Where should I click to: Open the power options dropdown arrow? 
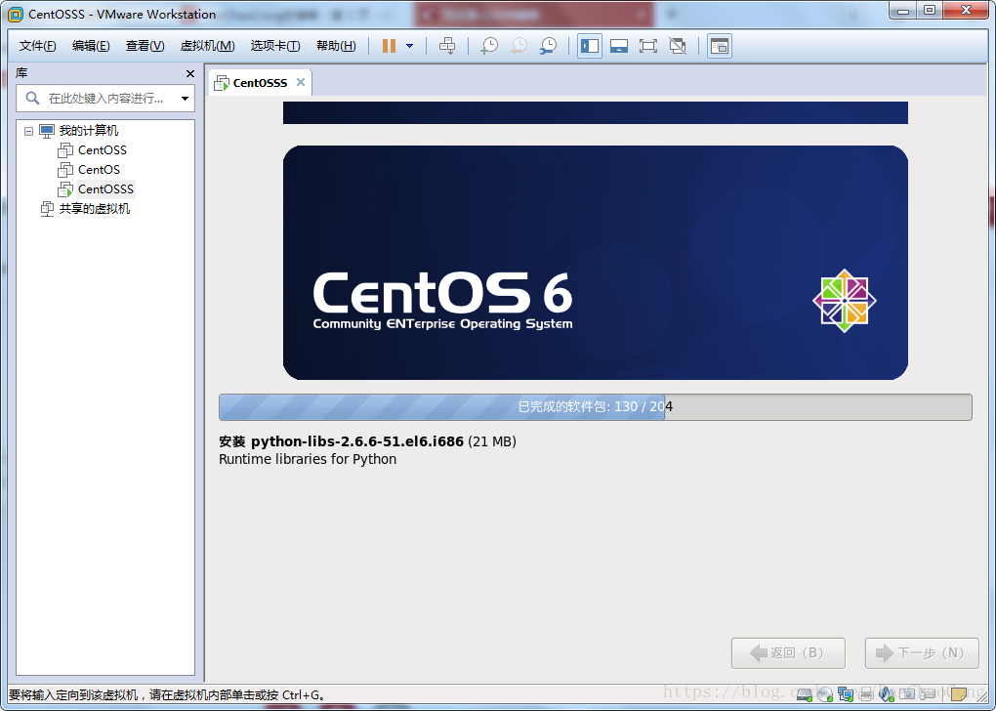(410, 46)
